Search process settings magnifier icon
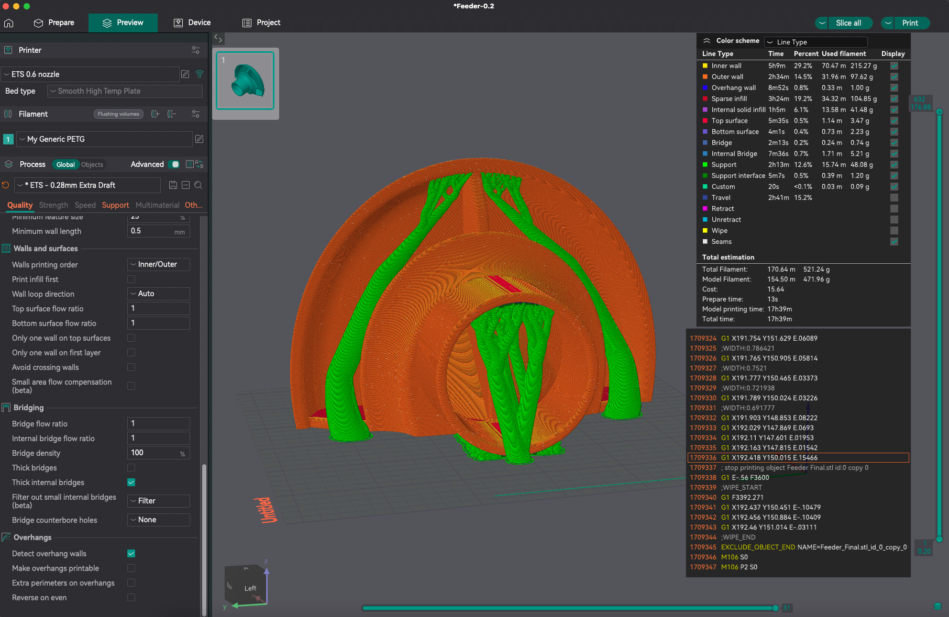Viewport: 949px width, 617px height. (x=198, y=185)
